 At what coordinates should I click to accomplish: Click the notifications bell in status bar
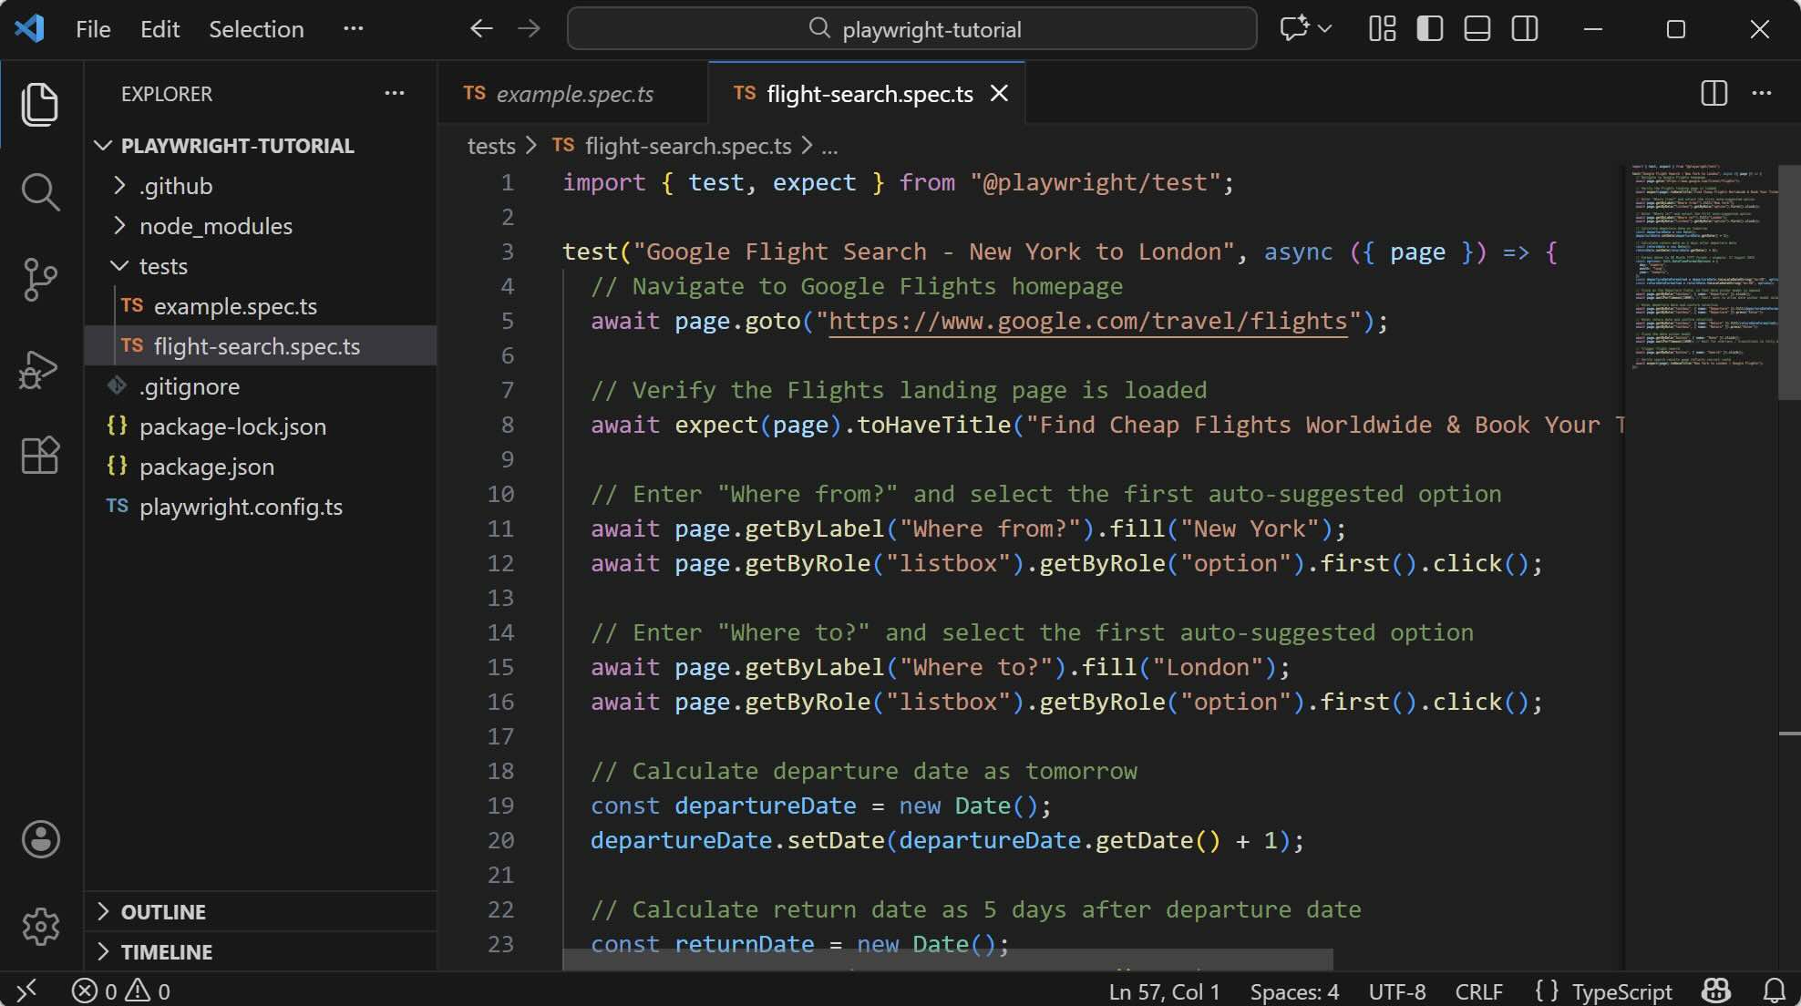tap(1774, 991)
